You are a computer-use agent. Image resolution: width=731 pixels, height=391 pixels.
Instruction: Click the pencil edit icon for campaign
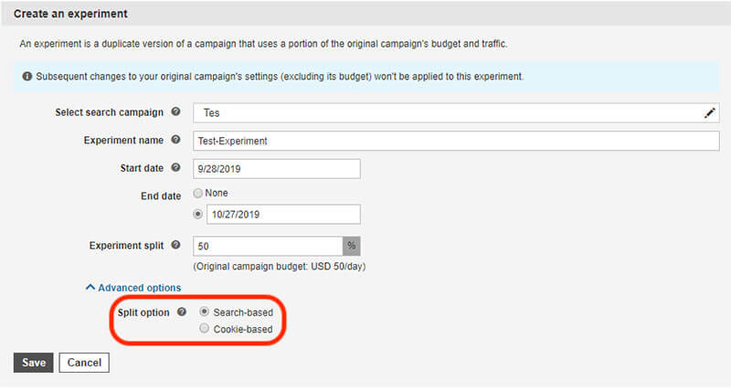coord(710,112)
